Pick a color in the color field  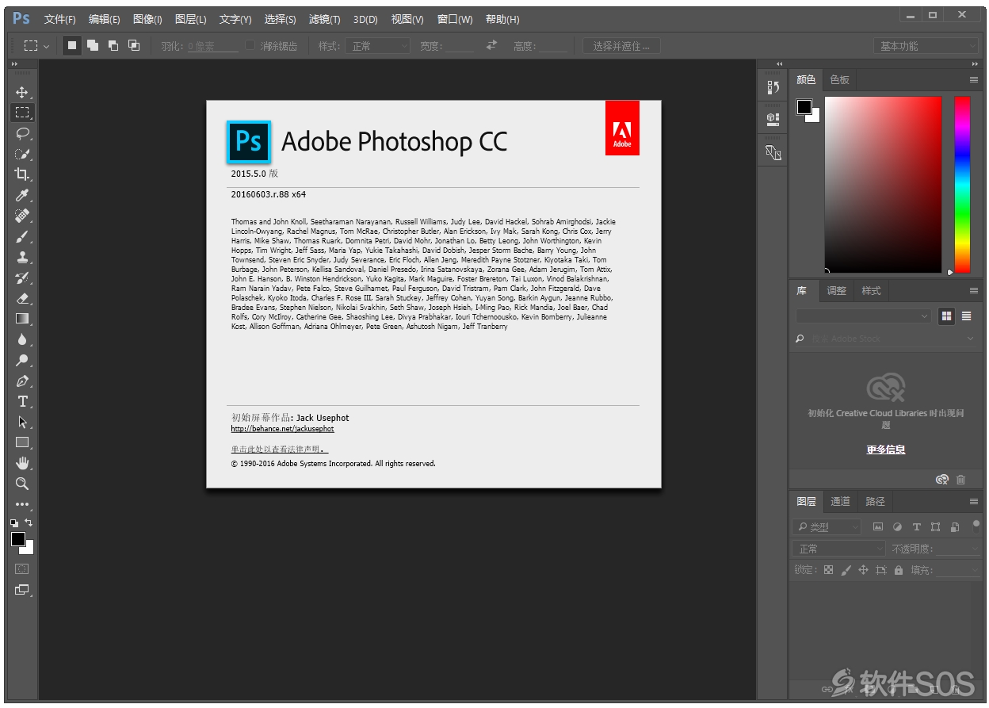(x=883, y=185)
